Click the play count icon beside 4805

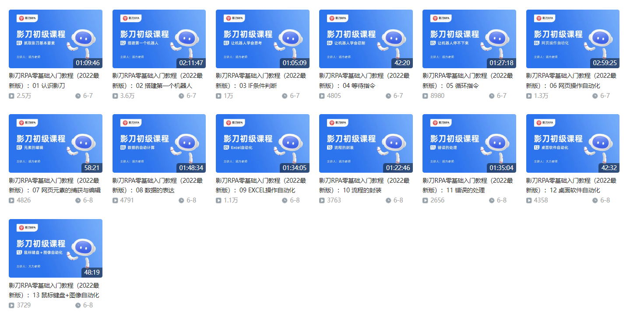coord(322,96)
